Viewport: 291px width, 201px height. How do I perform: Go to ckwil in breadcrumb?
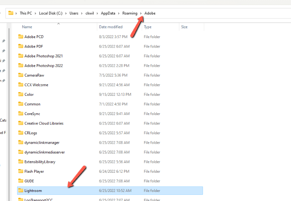89,13
